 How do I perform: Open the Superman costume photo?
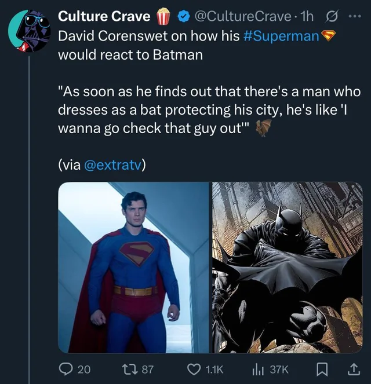pos(133,267)
